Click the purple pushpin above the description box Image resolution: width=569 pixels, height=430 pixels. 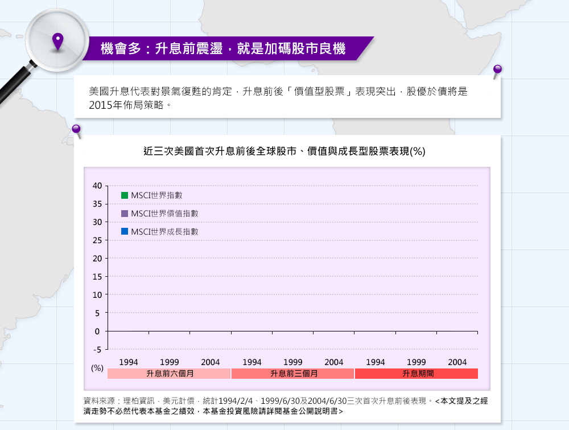tap(497, 70)
